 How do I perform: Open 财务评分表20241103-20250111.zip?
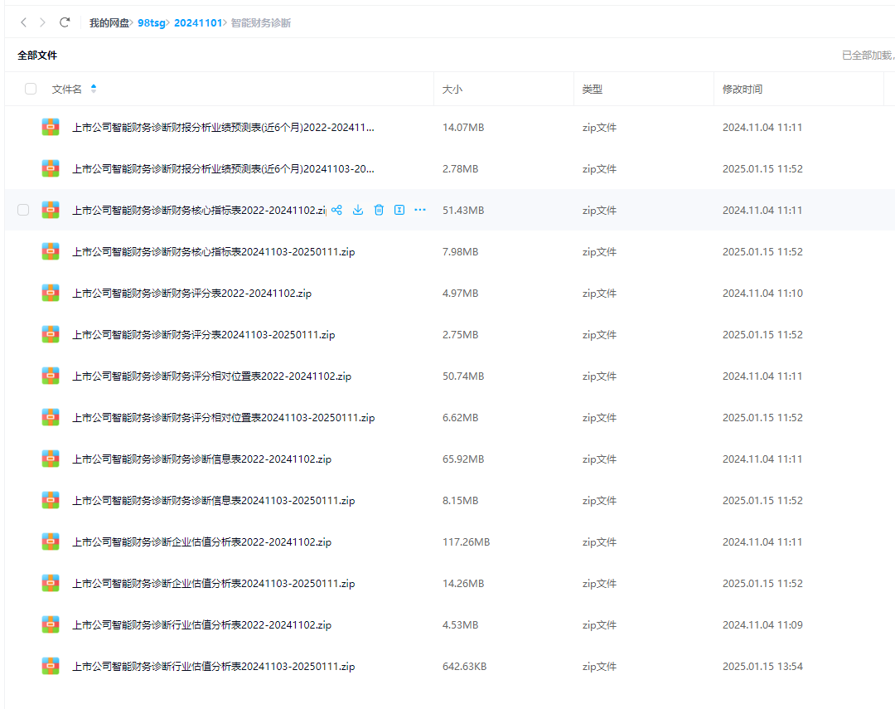(x=204, y=334)
